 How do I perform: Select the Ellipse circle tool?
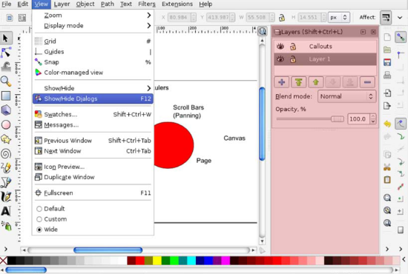pos(6,125)
